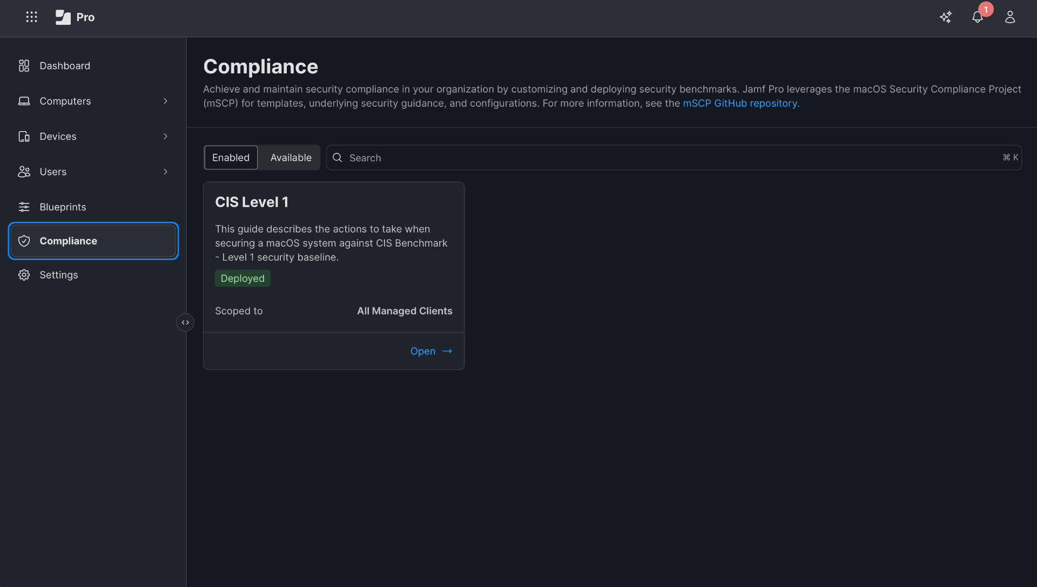Viewport: 1037px width, 587px height.
Task: Click the Blueprints sliders icon
Action: click(x=24, y=207)
